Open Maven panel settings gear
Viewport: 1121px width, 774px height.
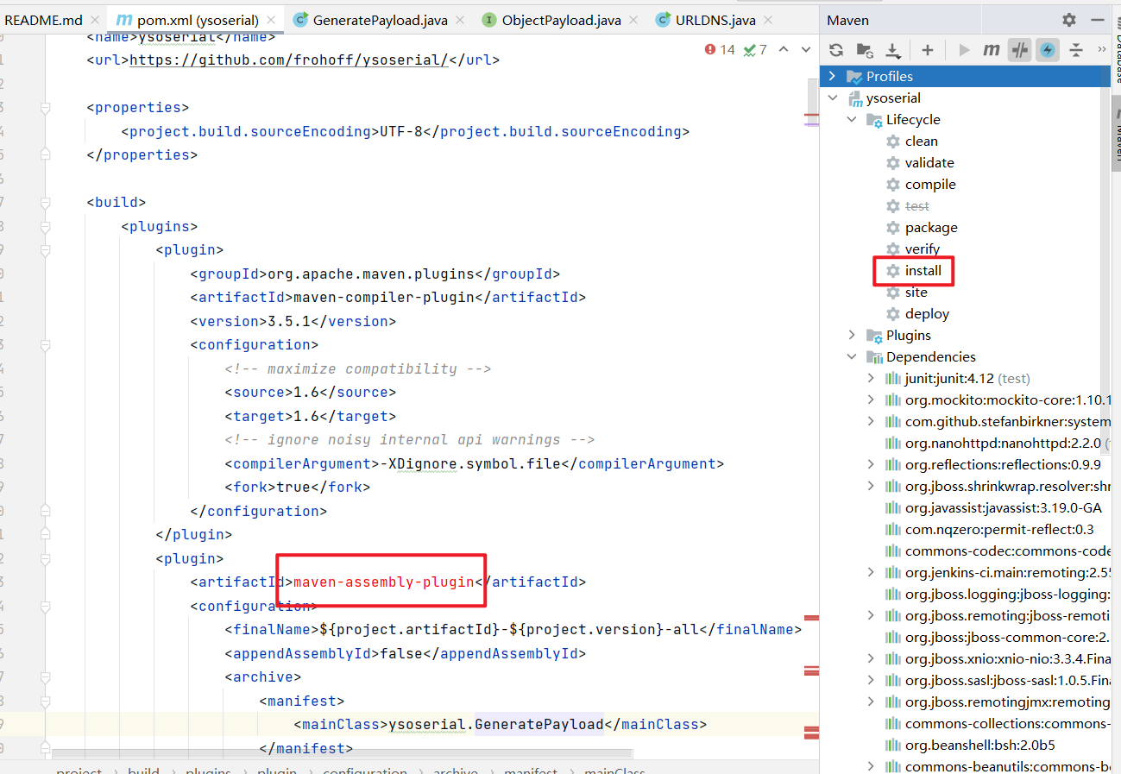pos(1069,20)
